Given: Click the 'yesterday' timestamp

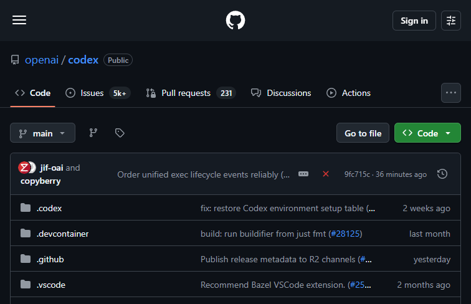Looking at the screenshot, I should click(x=432, y=259).
